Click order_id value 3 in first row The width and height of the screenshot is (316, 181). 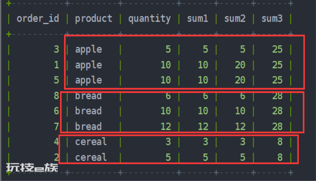(56, 49)
